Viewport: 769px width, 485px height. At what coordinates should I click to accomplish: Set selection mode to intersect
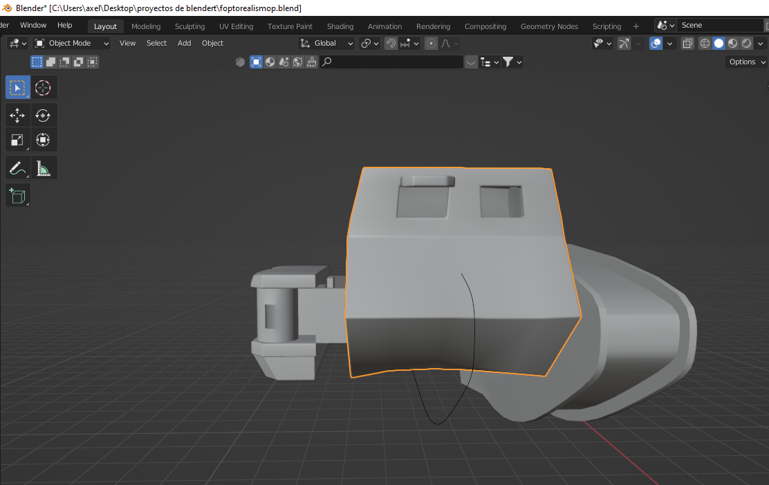tap(92, 62)
